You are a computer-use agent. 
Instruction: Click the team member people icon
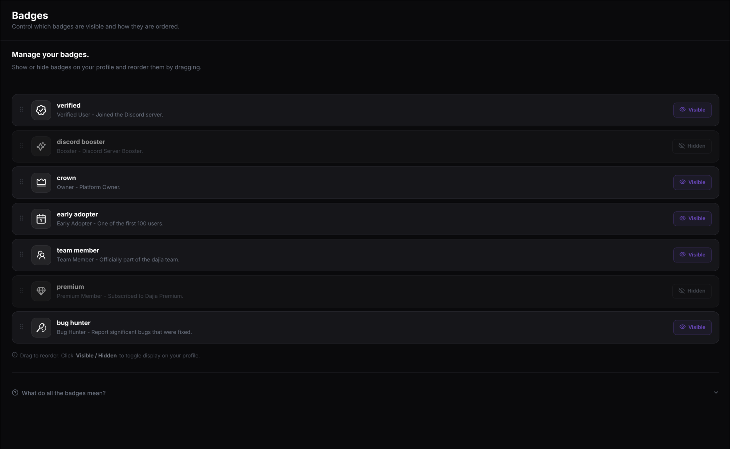41,255
